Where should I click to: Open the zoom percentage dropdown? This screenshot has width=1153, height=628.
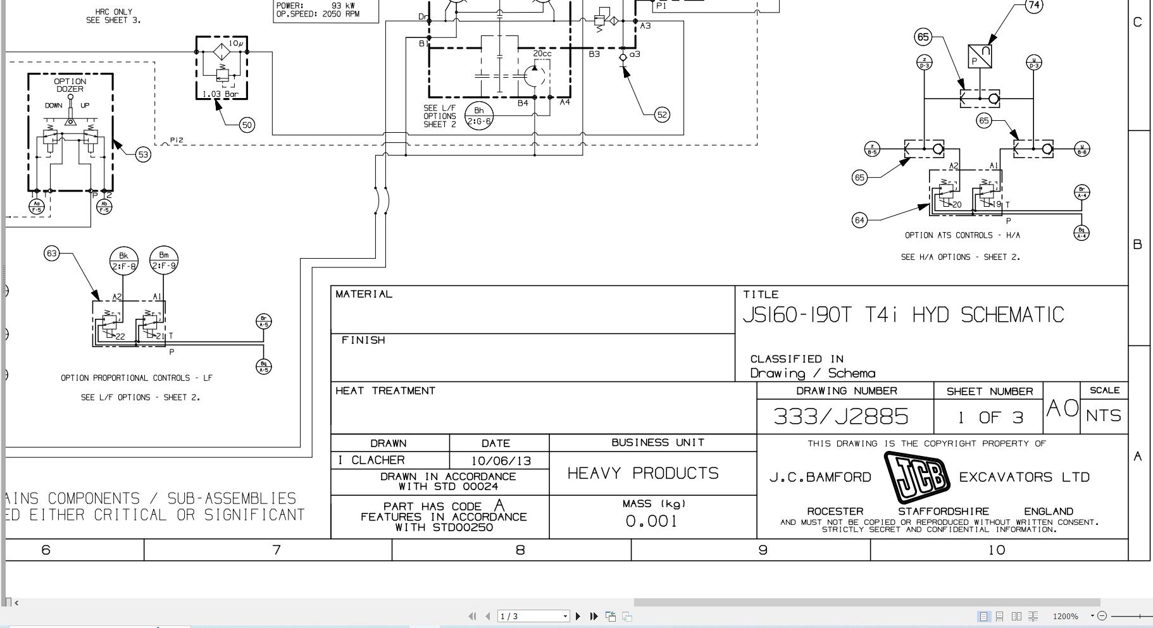(x=1093, y=616)
